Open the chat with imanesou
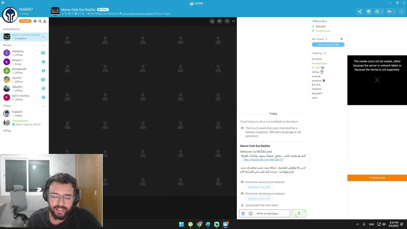This screenshot has width=407, height=229. [24, 53]
